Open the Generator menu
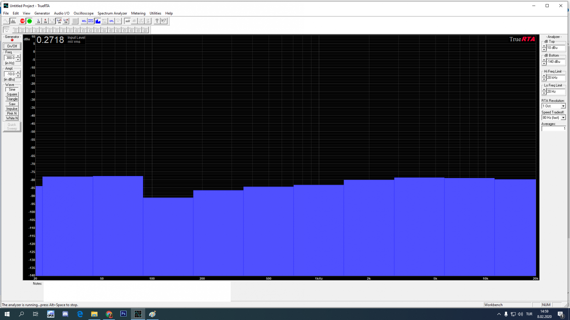This screenshot has width=570, height=320. point(42,13)
